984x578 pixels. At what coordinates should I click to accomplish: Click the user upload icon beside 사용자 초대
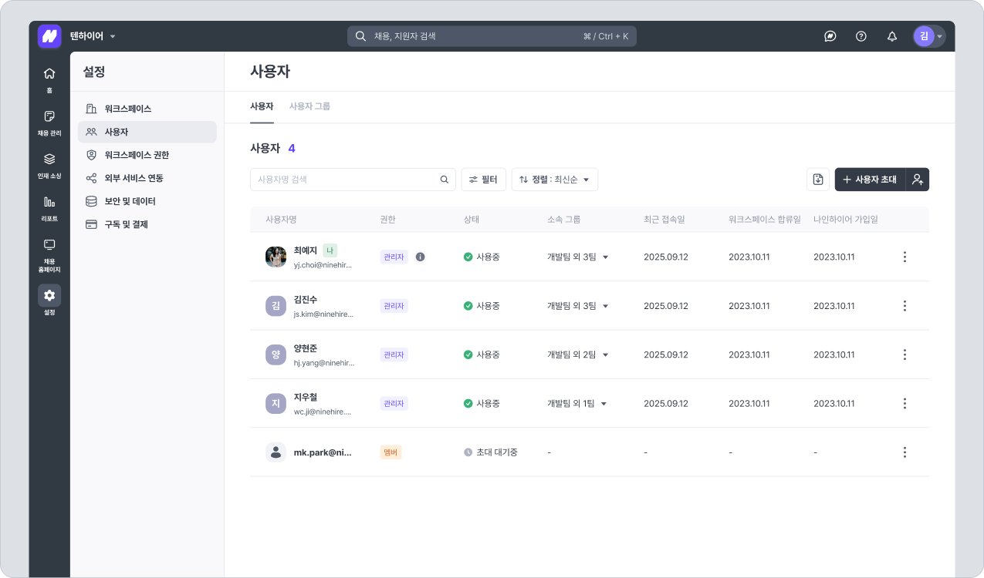click(918, 180)
